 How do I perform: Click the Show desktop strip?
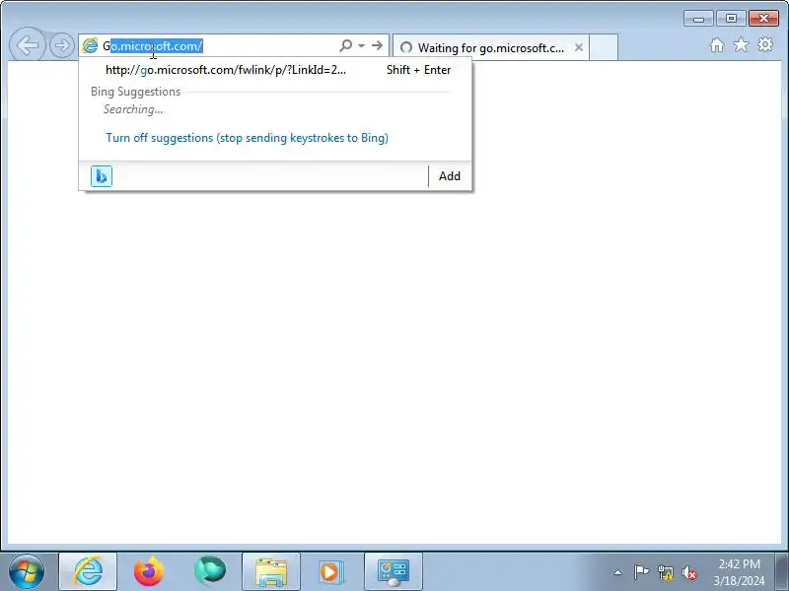pyautogui.click(x=781, y=571)
